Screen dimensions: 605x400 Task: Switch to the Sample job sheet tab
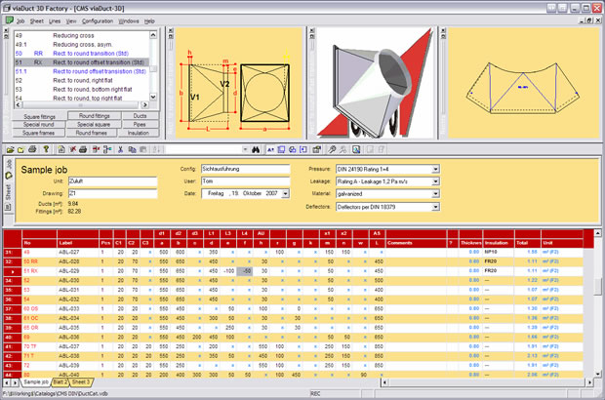click(x=36, y=381)
